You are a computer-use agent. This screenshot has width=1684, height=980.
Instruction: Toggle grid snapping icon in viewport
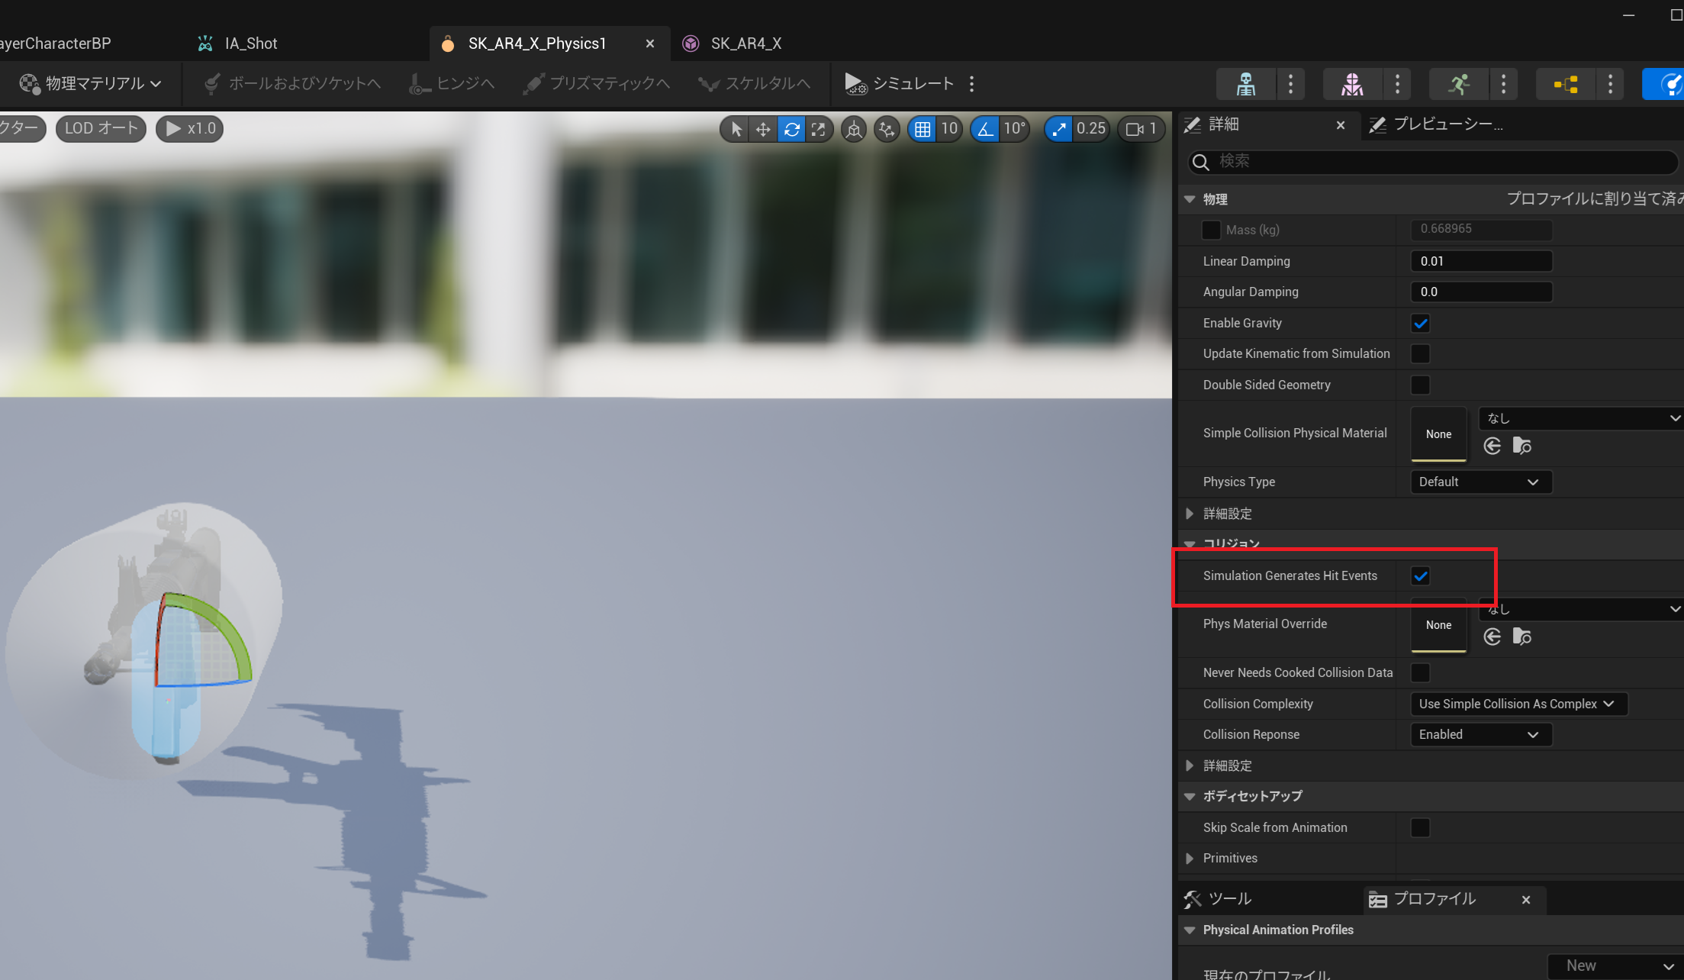(922, 129)
